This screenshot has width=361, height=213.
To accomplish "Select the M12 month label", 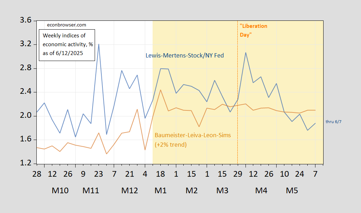I will coord(129,191).
